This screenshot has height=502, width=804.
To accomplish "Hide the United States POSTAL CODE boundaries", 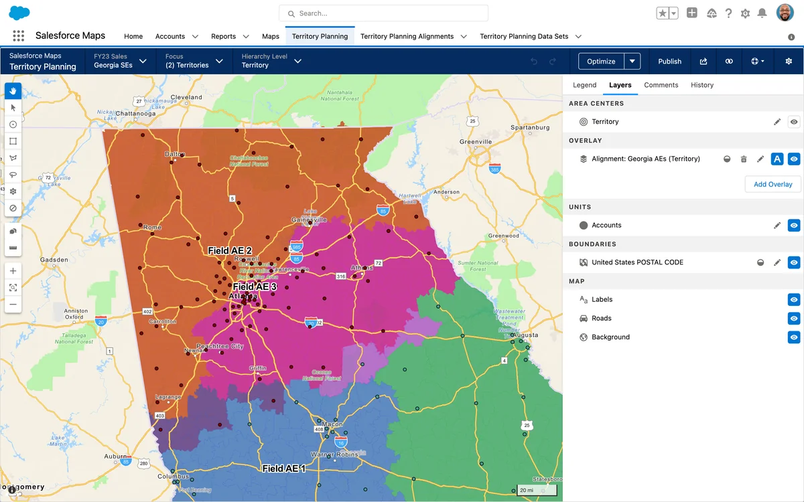I will (x=794, y=263).
